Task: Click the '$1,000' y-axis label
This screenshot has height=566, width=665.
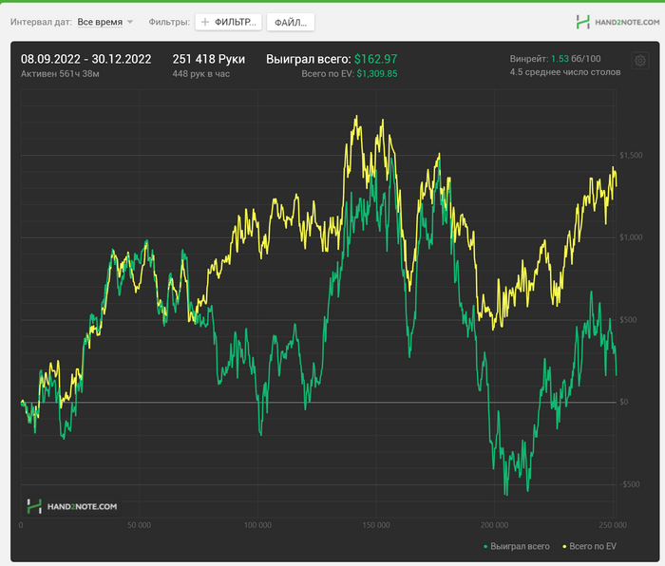Action: (631, 237)
